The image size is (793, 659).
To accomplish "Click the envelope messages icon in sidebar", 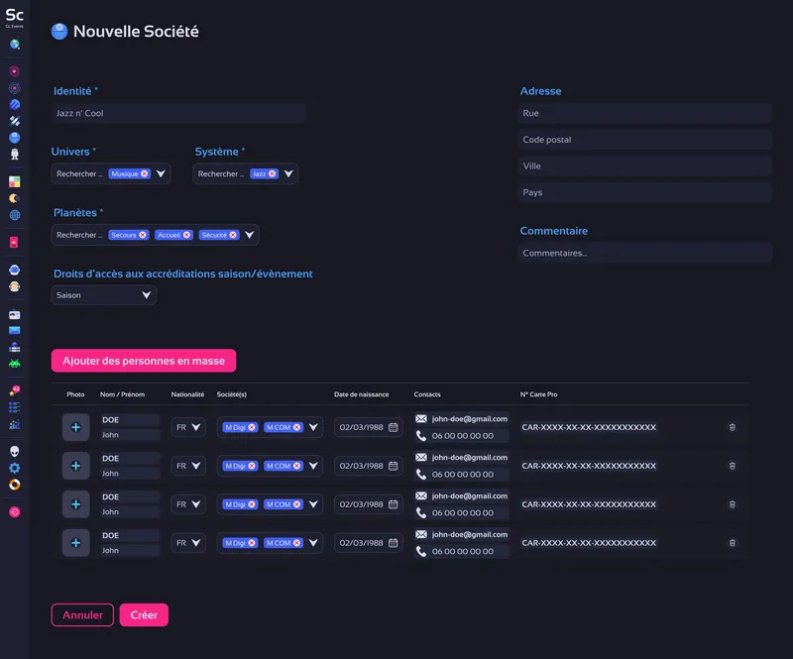I will pos(15,330).
